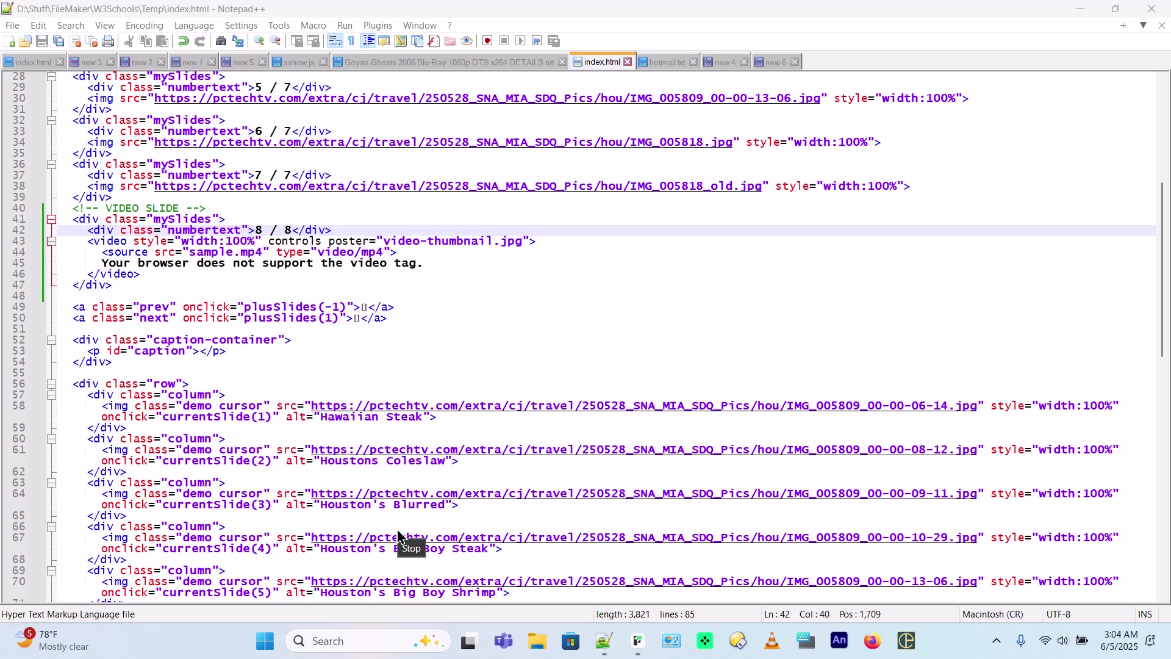The image size is (1171, 659).
Task: Zoom out using the toolbar magnifier
Action: coord(275,41)
